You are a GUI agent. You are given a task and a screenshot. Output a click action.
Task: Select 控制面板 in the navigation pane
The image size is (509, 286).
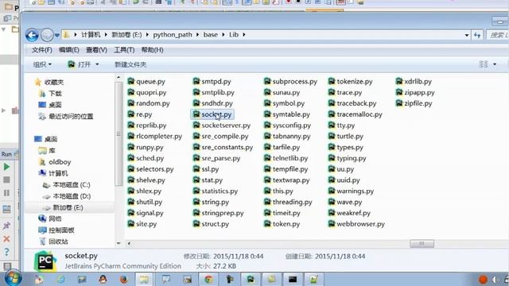(x=56, y=230)
